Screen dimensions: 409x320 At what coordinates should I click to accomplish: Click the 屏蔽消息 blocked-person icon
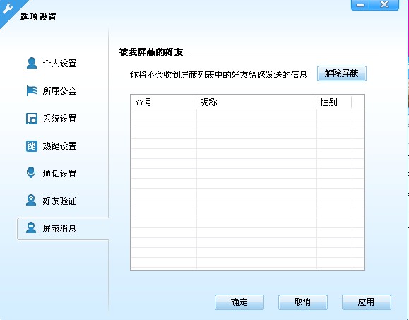click(x=31, y=227)
